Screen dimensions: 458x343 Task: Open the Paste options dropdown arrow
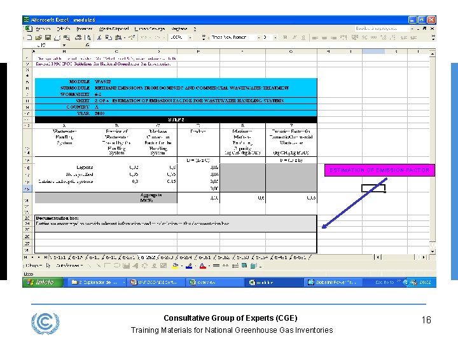pos(125,37)
